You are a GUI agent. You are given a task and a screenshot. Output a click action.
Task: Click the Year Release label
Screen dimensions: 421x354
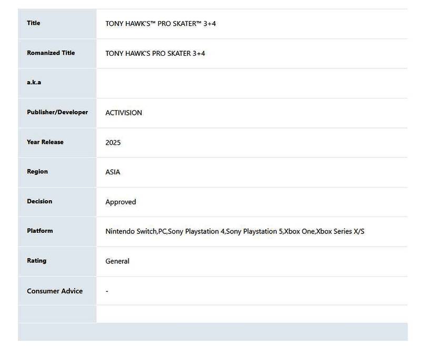coord(45,142)
